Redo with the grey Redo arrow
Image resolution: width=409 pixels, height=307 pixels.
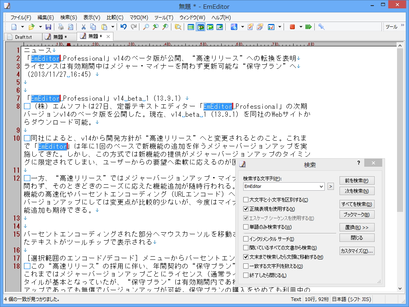[x=133, y=27]
